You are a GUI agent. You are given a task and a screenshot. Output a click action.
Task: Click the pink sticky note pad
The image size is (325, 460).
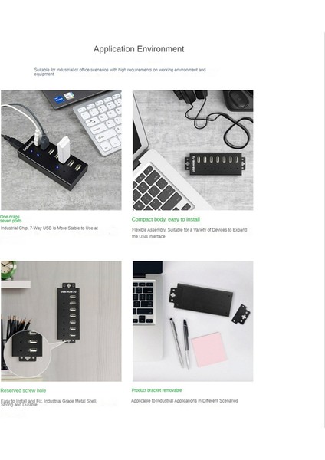(x=208, y=349)
